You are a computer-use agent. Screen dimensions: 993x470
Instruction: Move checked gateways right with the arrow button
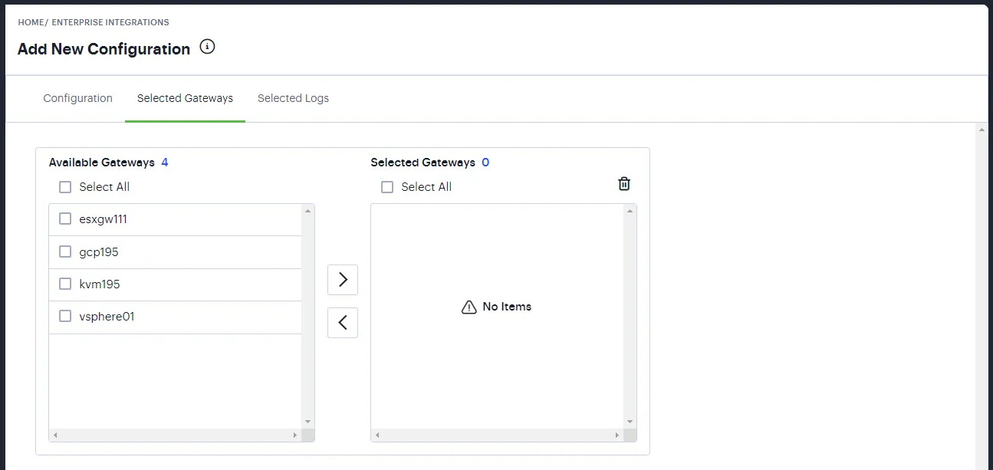(x=343, y=280)
